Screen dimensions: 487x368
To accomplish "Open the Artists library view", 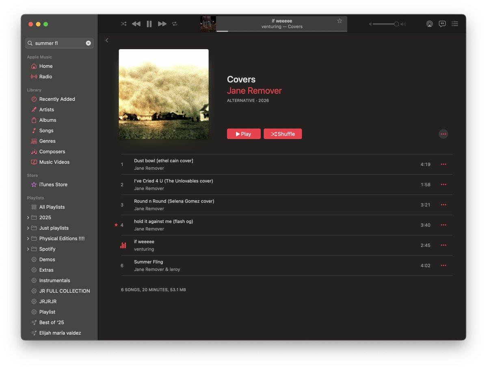I will pyautogui.click(x=47, y=110).
